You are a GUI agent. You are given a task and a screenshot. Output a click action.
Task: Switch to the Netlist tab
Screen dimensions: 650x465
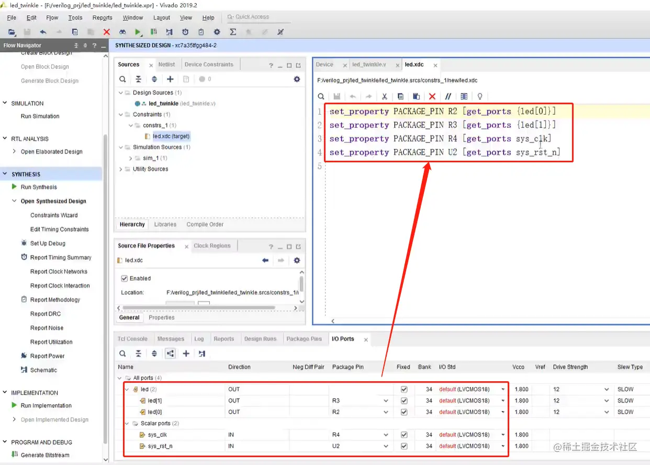167,64
